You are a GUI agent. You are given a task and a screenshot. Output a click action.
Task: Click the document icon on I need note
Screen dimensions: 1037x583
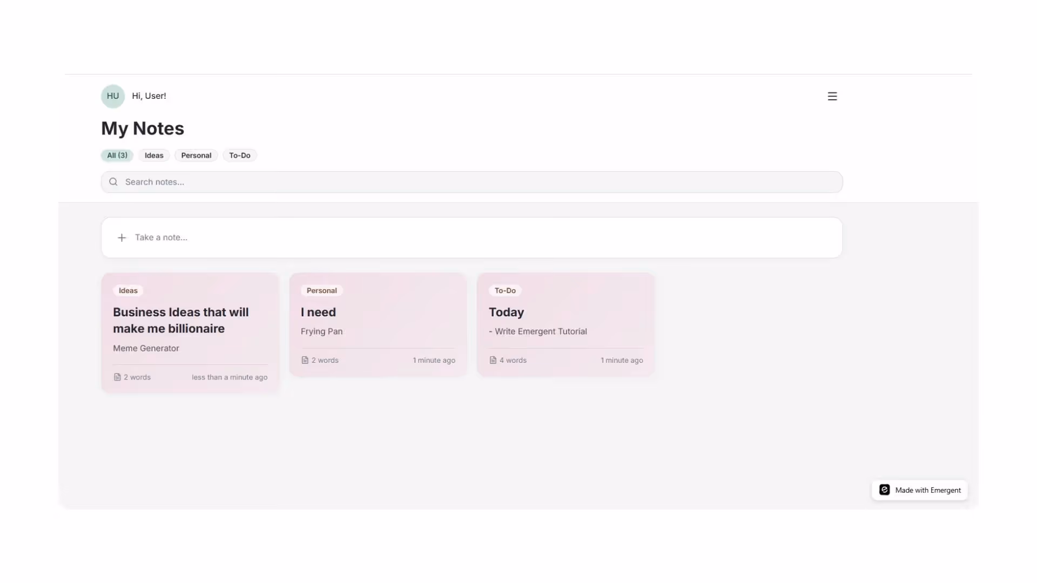[x=305, y=360]
